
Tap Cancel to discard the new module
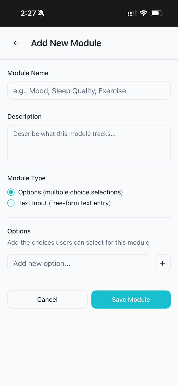47,299
